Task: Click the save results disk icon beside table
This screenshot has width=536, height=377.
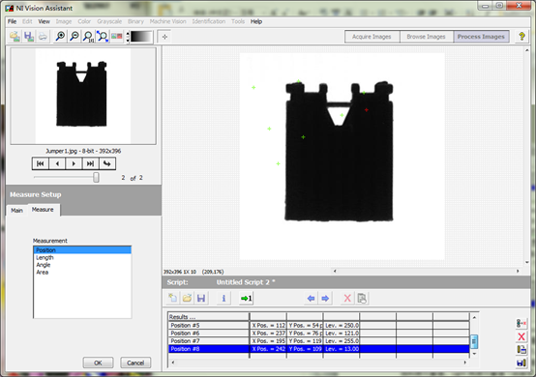Action: click(x=521, y=362)
